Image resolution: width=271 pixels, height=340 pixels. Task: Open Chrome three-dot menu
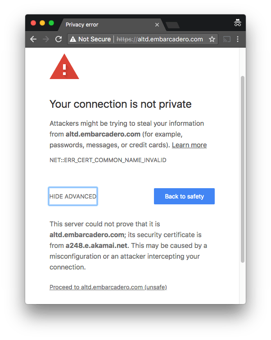[x=238, y=39]
